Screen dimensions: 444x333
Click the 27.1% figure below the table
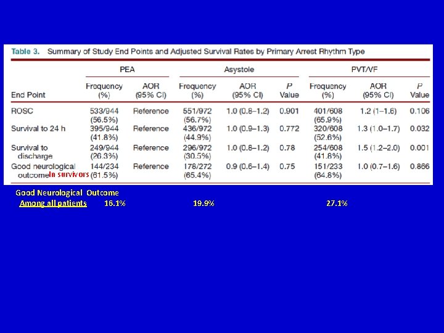[x=337, y=203]
